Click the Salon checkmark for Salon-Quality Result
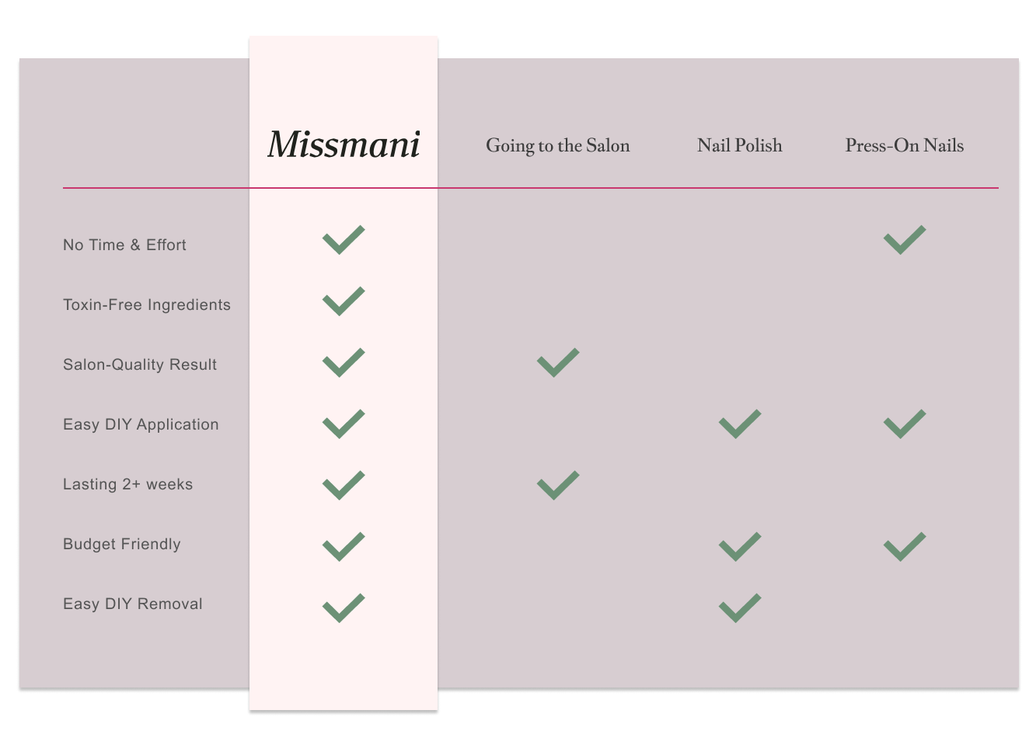This screenshot has width=1036, height=745. (x=558, y=363)
